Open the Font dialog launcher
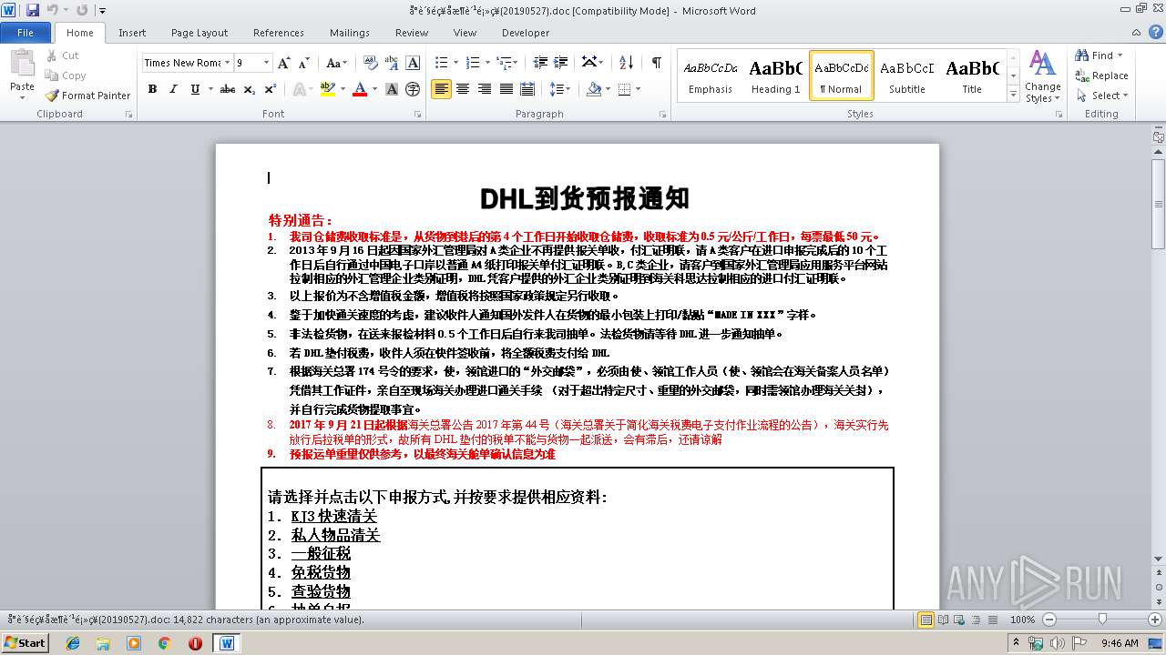This screenshot has width=1166, height=655. coord(417,115)
